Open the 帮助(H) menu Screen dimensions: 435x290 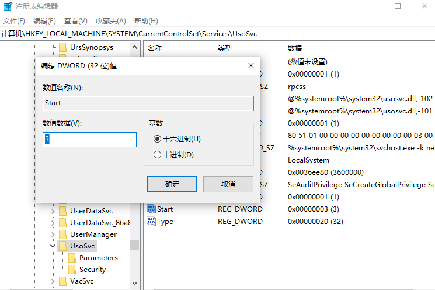146,21
